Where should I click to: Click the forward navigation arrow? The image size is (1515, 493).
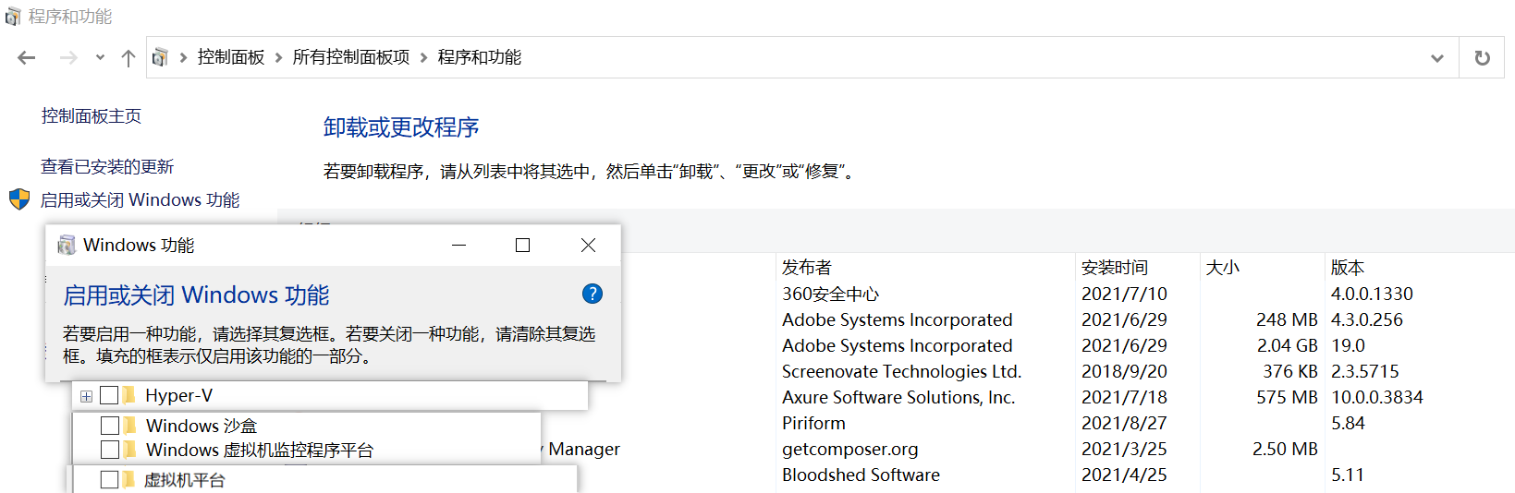pyautogui.click(x=68, y=58)
